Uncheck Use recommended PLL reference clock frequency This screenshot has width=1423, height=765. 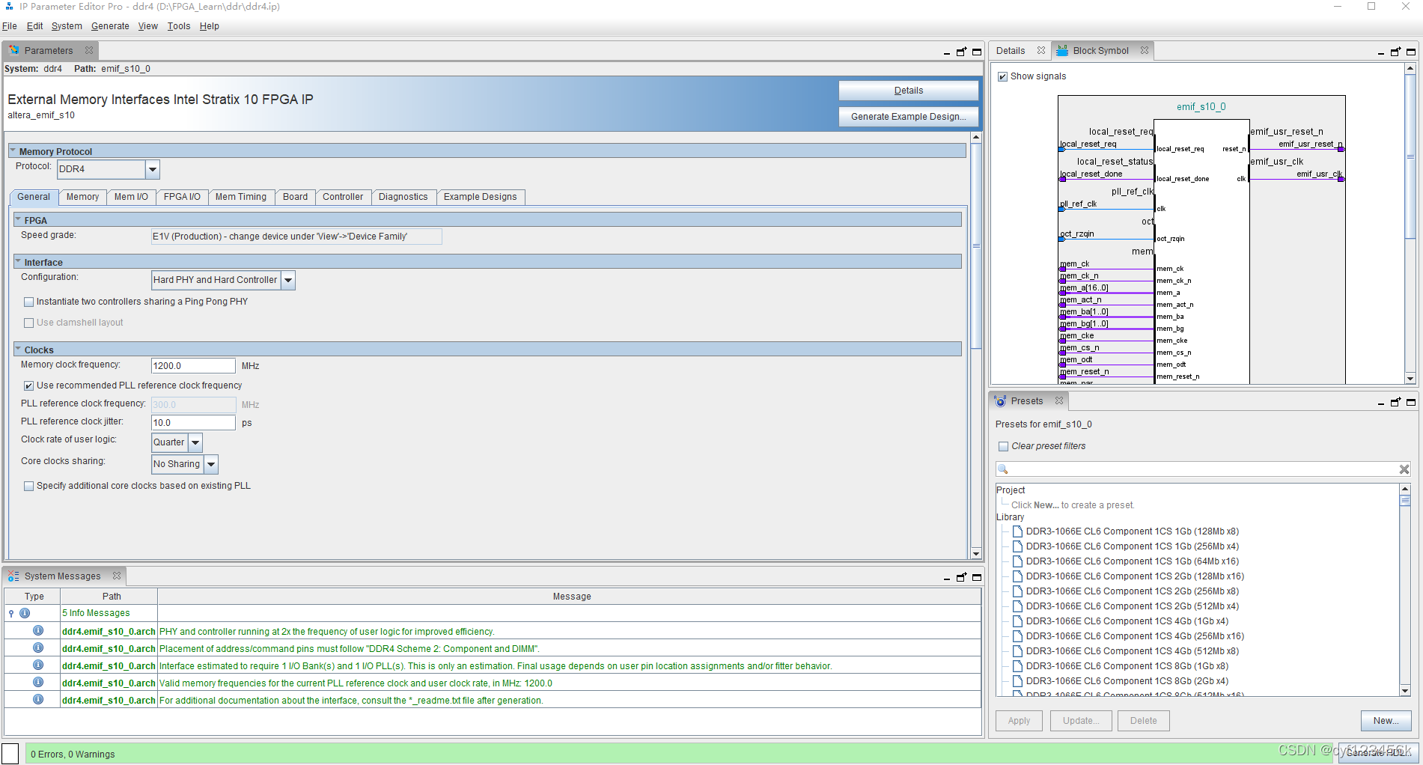tap(28, 385)
